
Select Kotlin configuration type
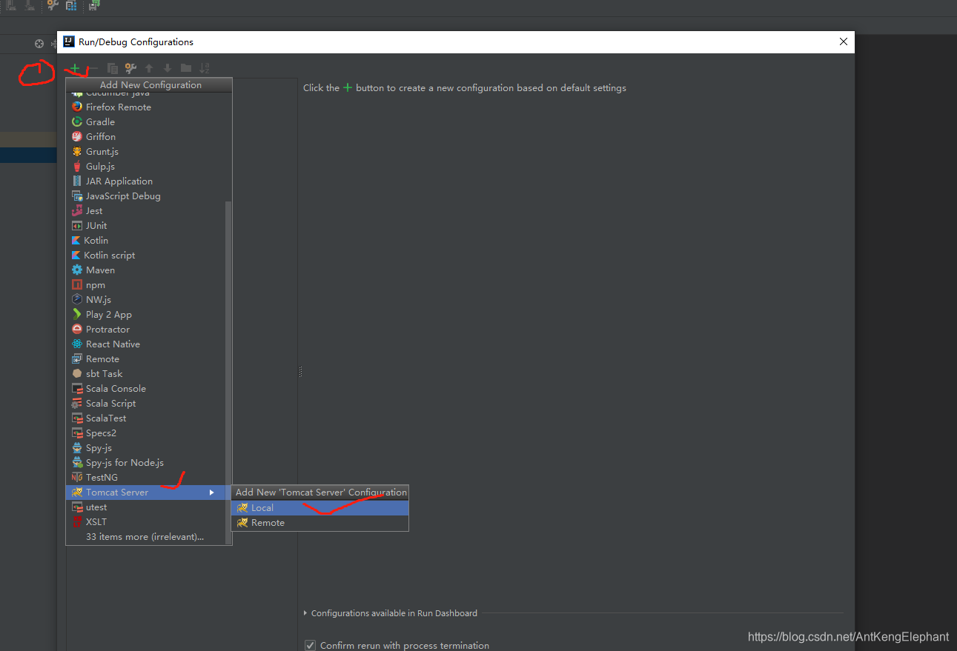click(x=145, y=240)
